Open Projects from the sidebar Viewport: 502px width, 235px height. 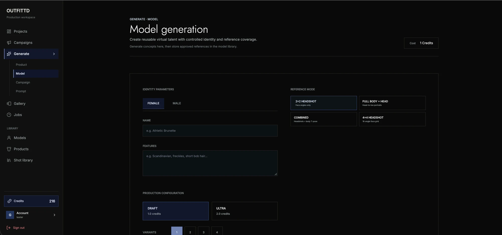tap(31, 31)
